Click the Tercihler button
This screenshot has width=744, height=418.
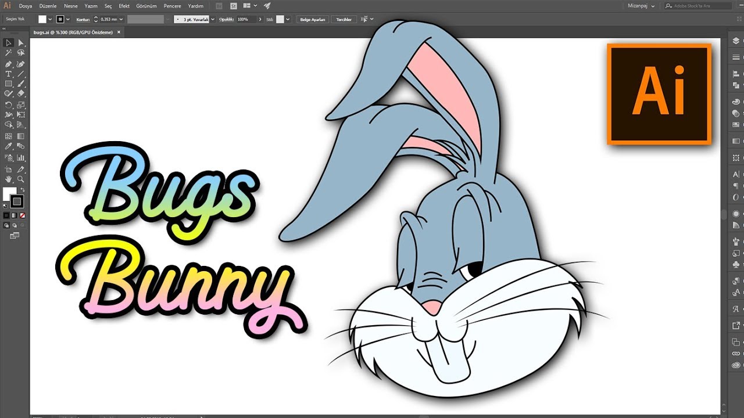tap(344, 19)
